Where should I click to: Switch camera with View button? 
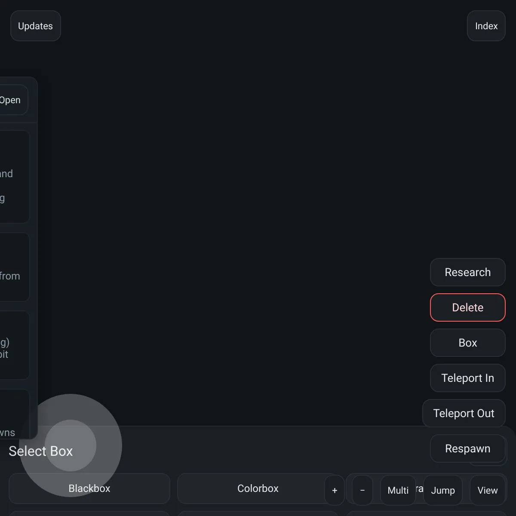pos(487,490)
